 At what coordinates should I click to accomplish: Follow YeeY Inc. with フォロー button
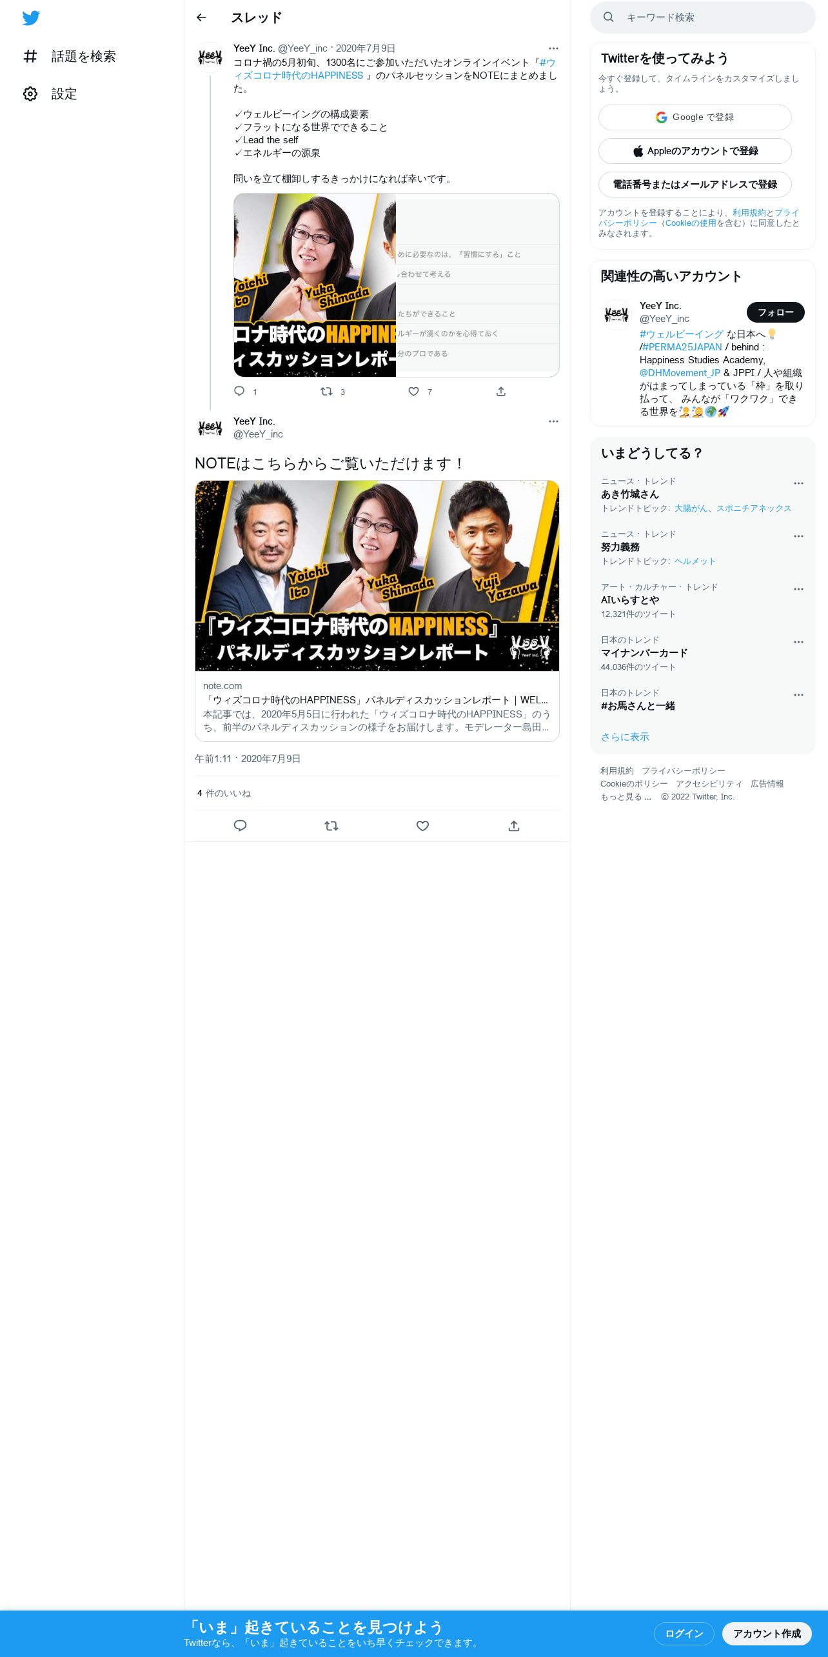click(x=776, y=312)
